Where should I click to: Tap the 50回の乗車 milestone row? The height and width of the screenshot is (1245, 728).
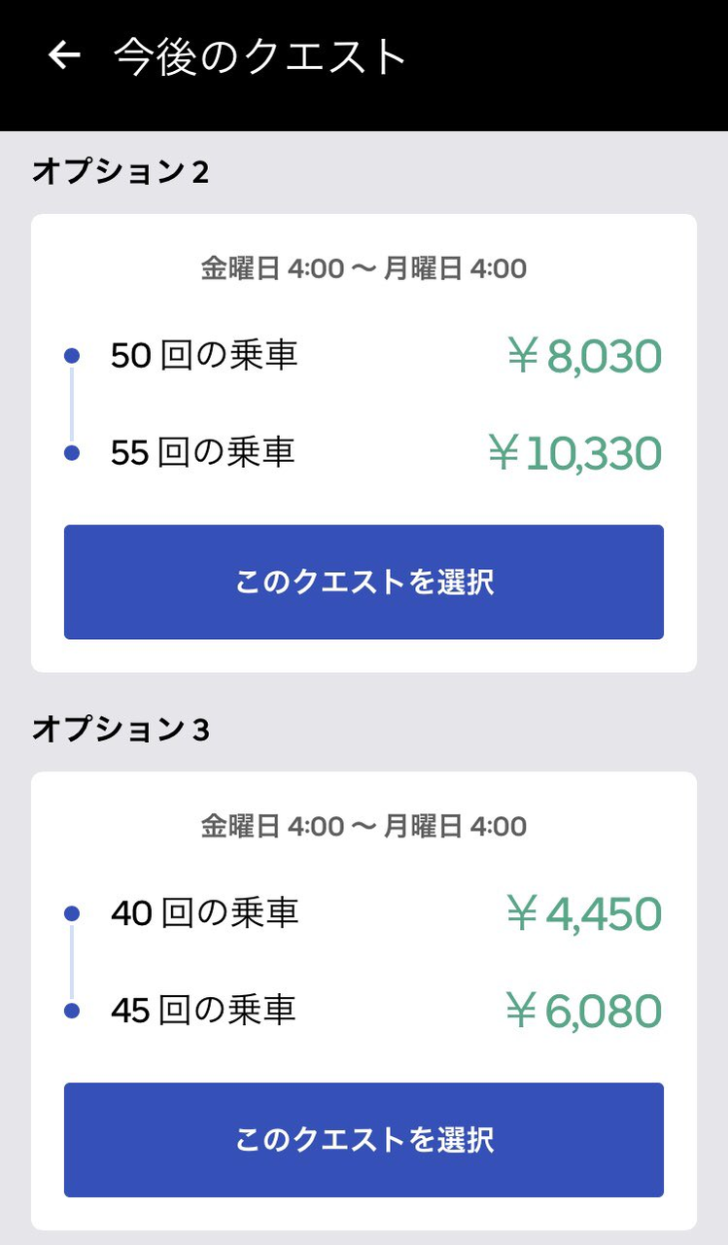[204, 356]
